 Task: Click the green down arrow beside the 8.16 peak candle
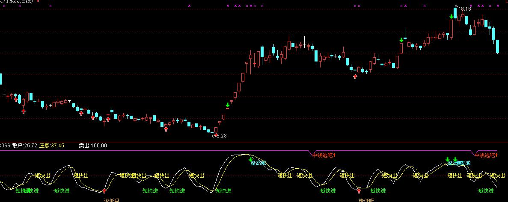click(x=452, y=17)
